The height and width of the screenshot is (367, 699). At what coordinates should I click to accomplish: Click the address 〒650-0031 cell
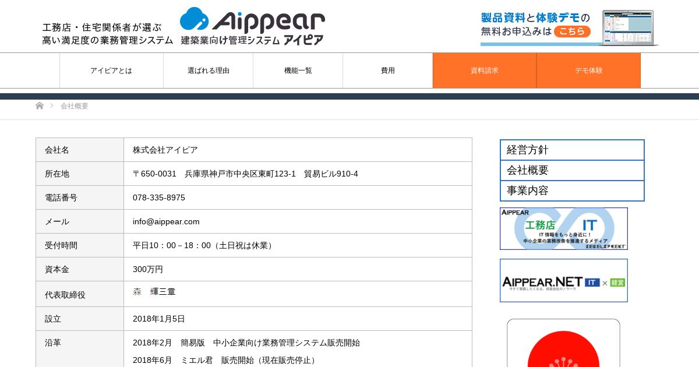[x=298, y=174]
